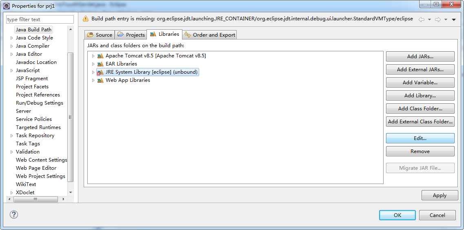Select the Server page
Viewport: 464px width, 230px height.
[x=23, y=111]
